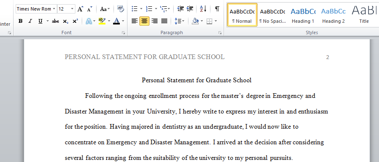Click the page header running title text
Image resolution: width=379 pixels, height=162 pixels.
tap(144, 57)
